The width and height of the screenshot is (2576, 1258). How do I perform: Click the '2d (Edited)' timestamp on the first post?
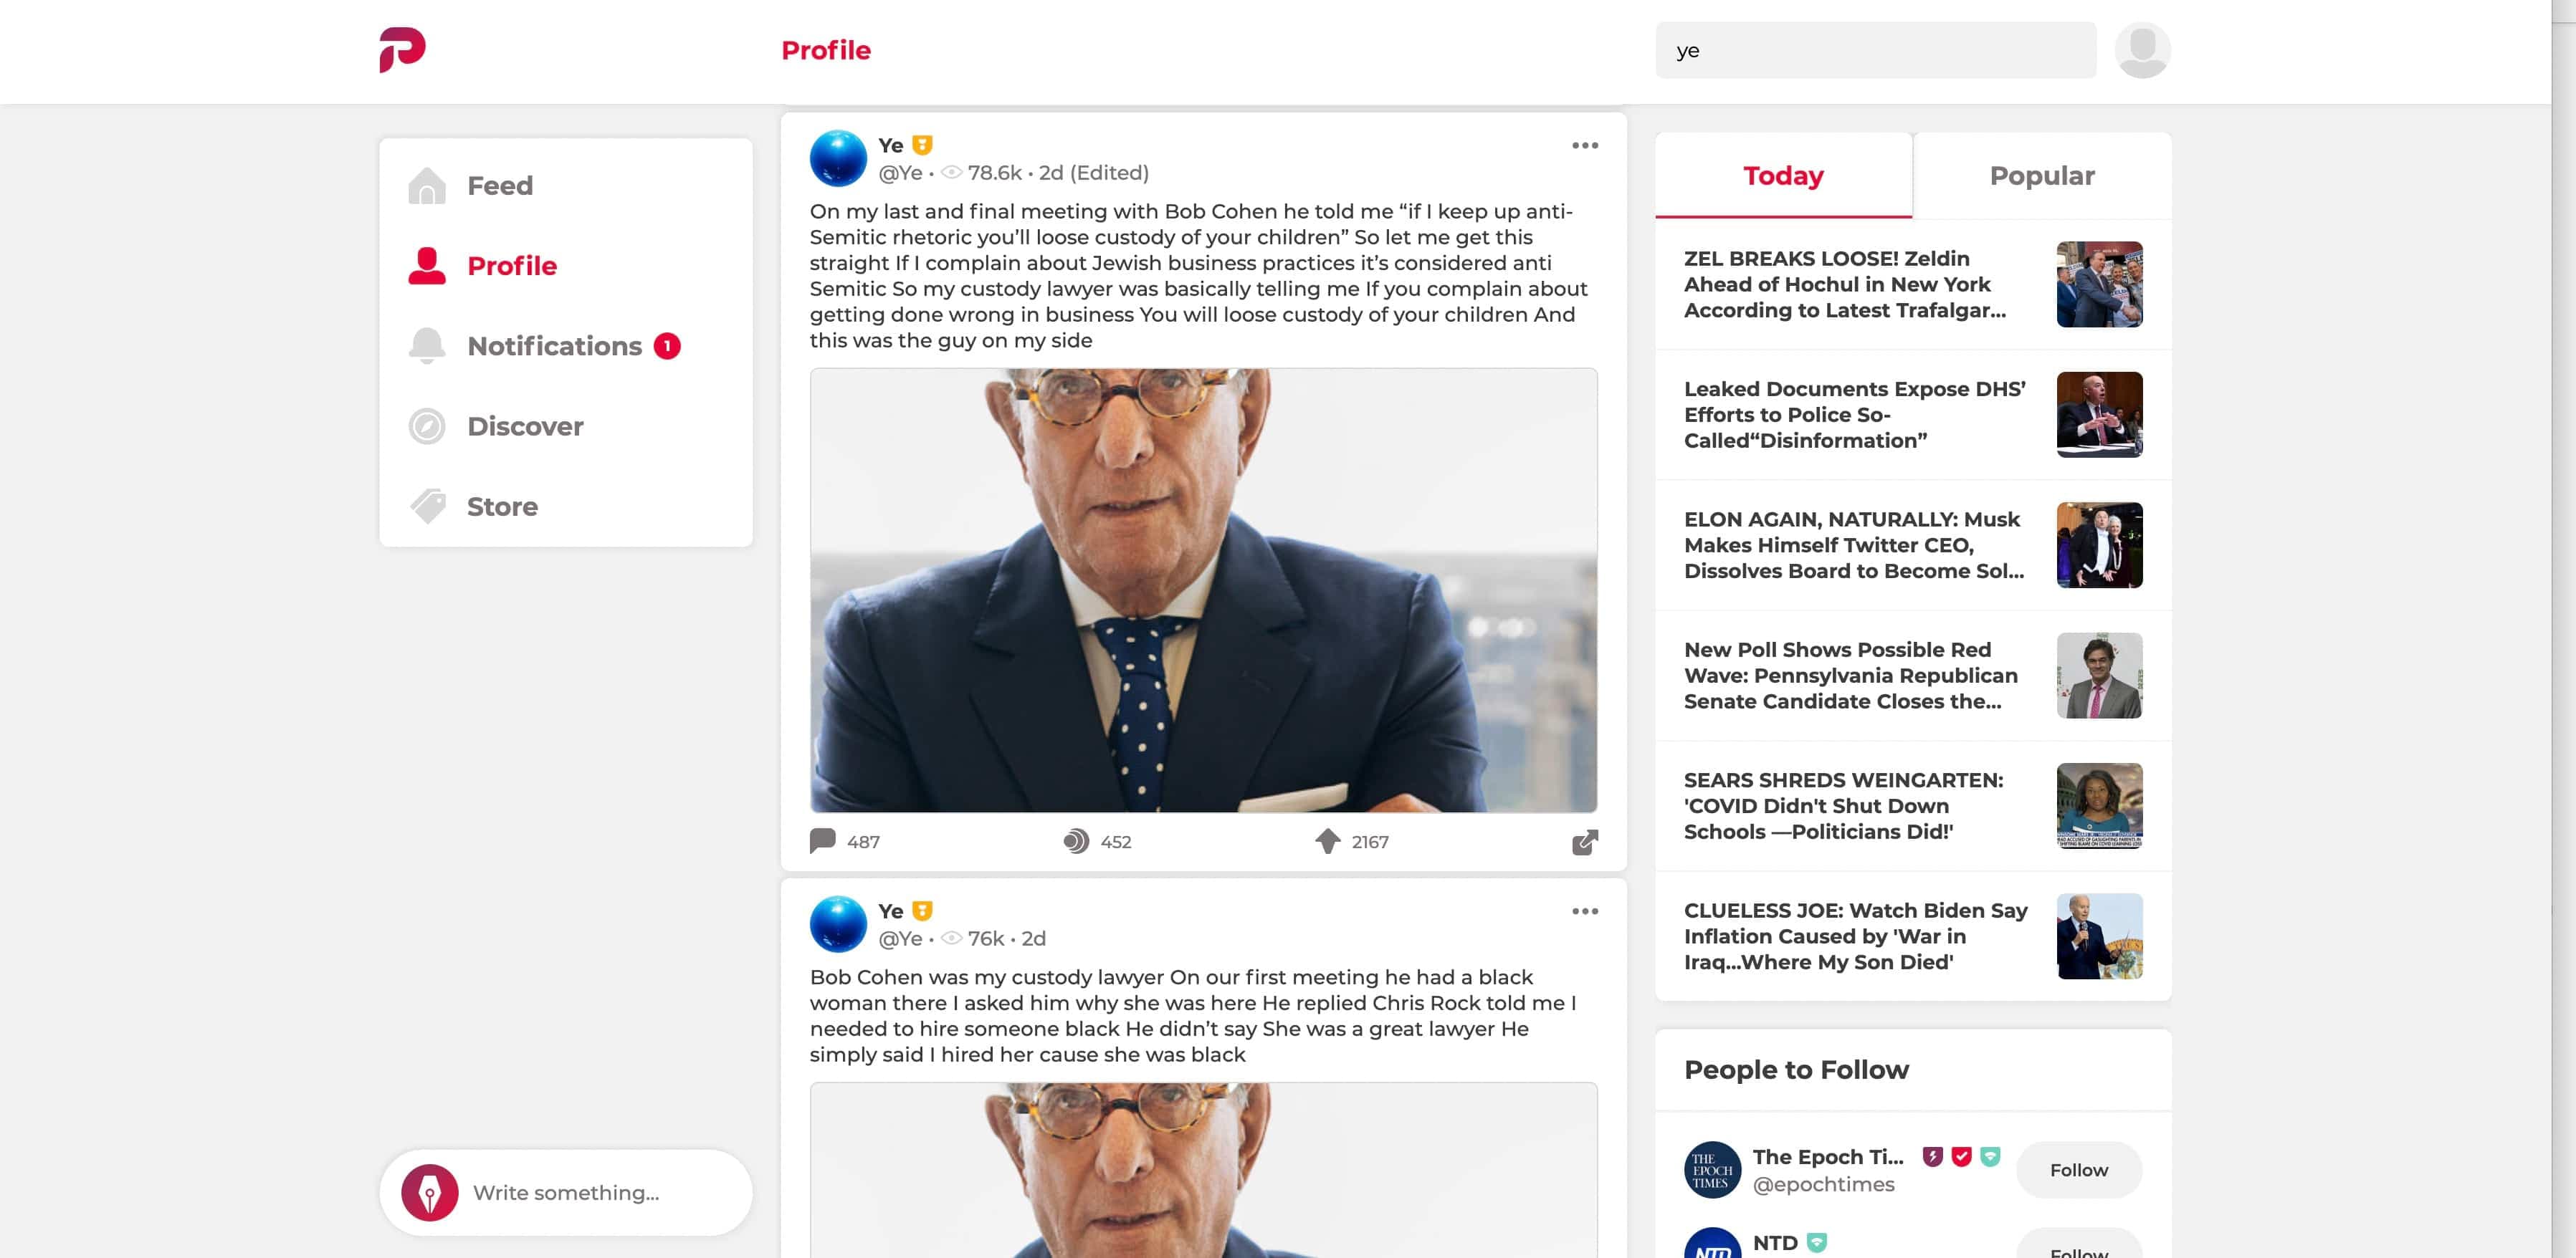pos(1094,173)
